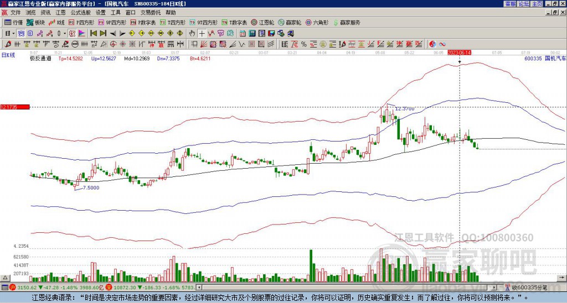Viewport: 567px width, 303px height.
Task: Open the P数字表 tool
Action: pyautogui.click(x=143, y=22)
